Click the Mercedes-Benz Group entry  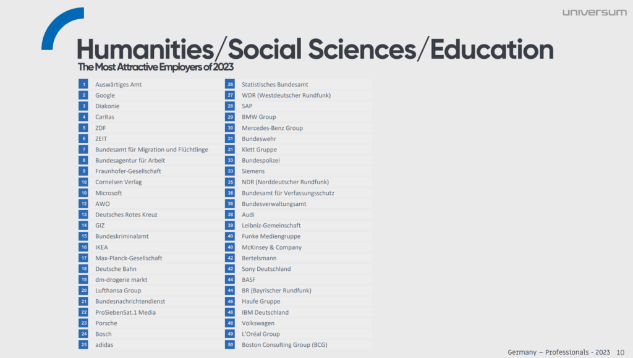tap(272, 128)
